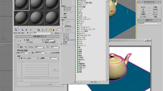Select the フォールオフ map entry
Image resolution: width=163 pixels, height=91 pixels.
coord(81,37)
